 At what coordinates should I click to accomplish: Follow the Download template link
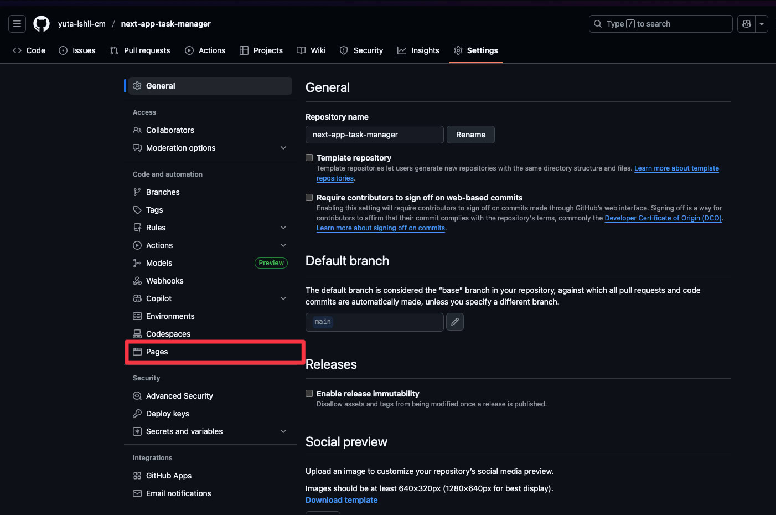click(342, 500)
